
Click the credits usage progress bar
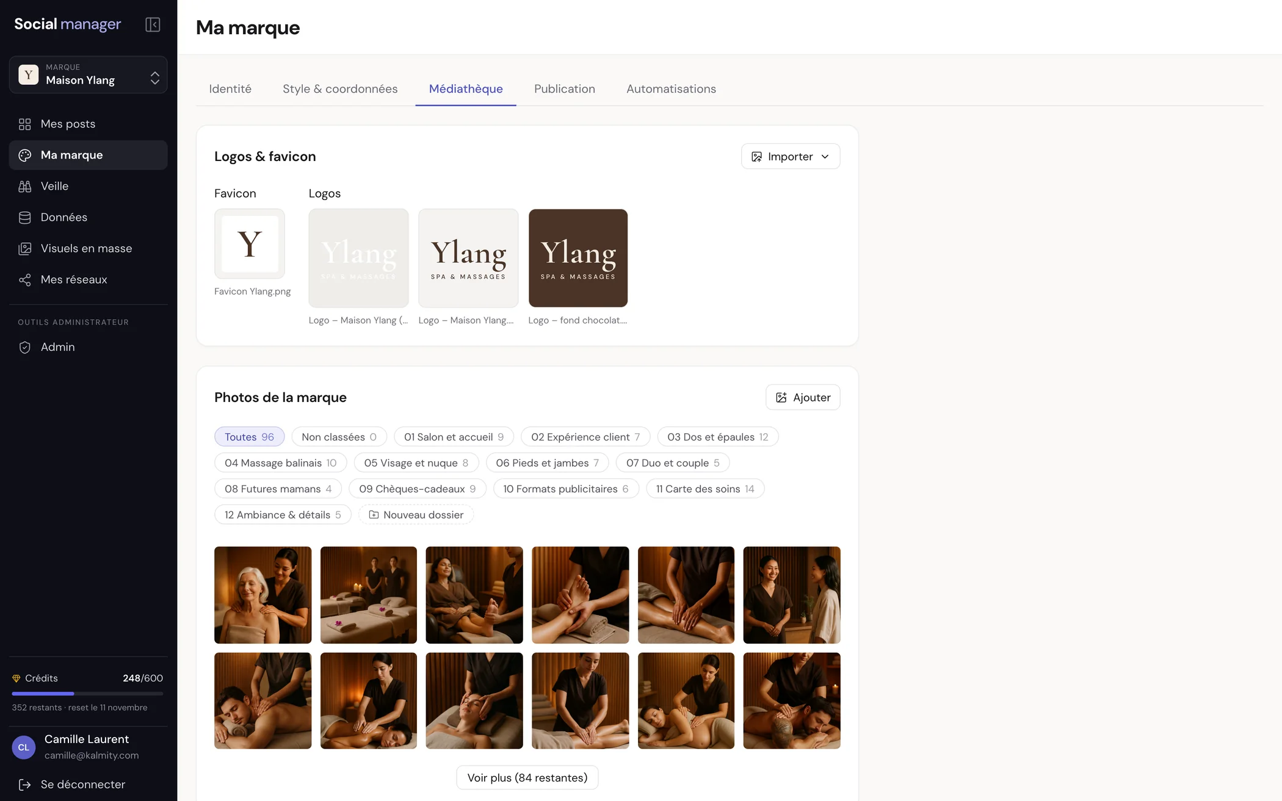coord(87,694)
